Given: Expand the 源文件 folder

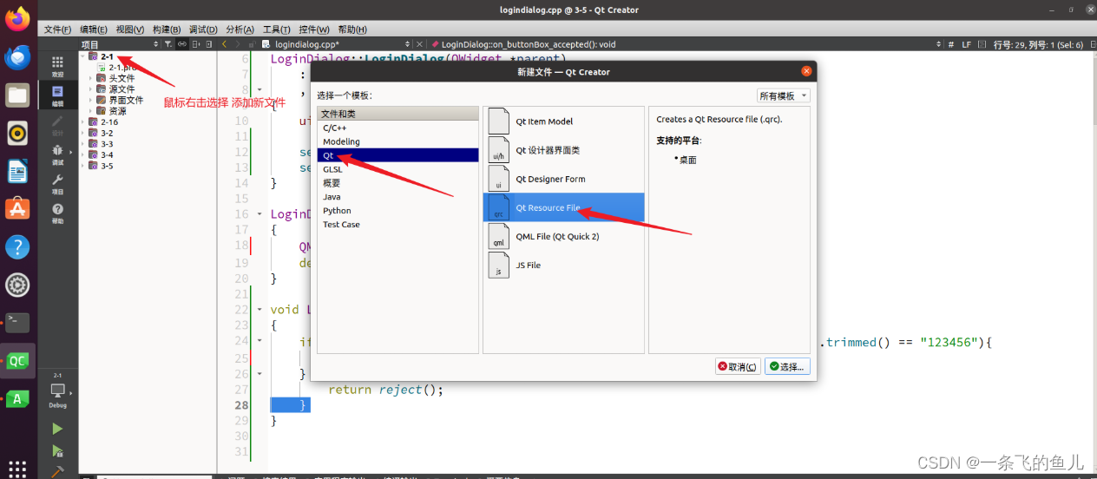Looking at the screenshot, I should (91, 89).
